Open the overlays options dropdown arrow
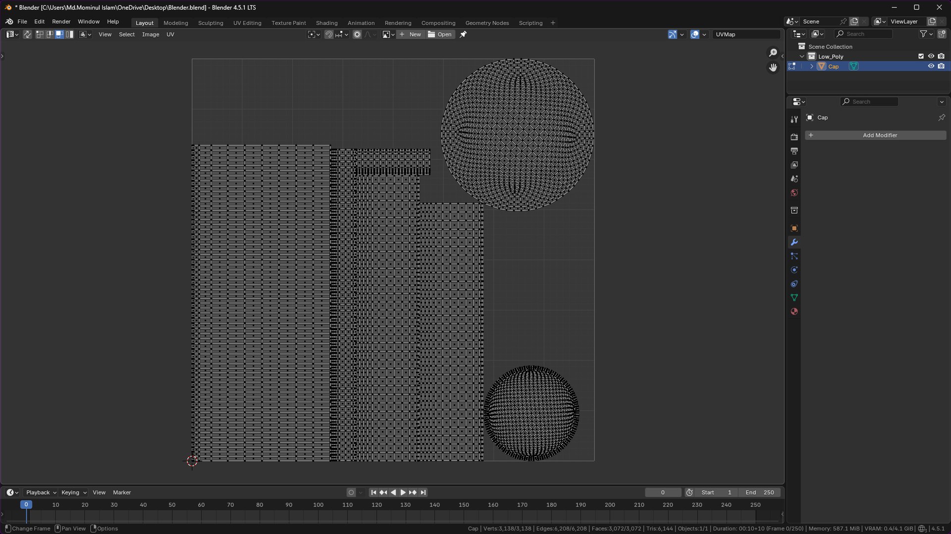The image size is (951, 534). pyautogui.click(x=704, y=35)
